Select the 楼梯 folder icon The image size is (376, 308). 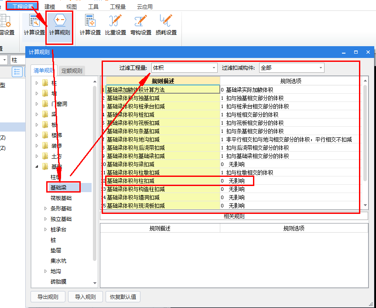click(x=45, y=135)
